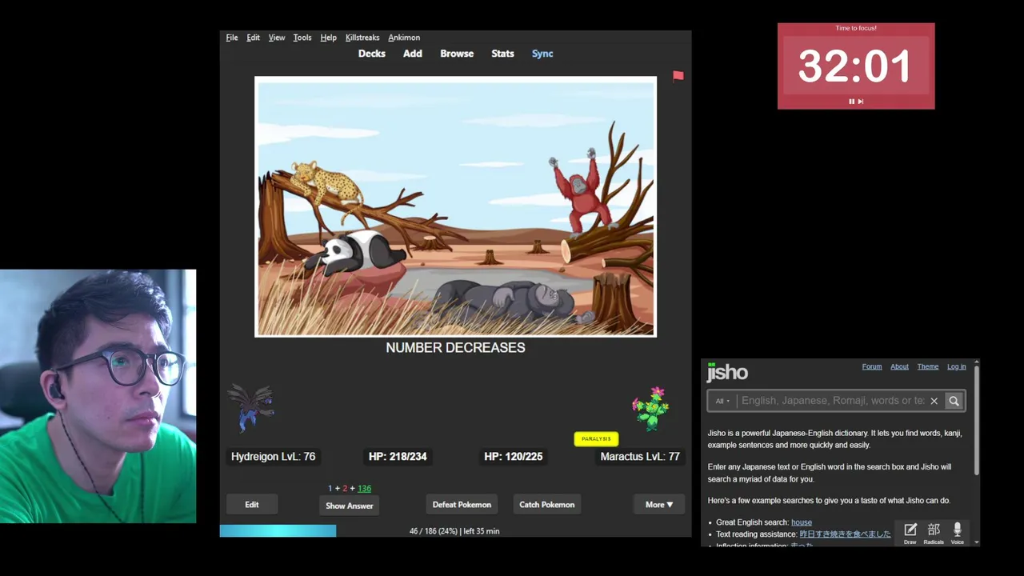Click Add to create a card
The width and height of the screenshot is (1024, 576).
(x=413, y=54)
